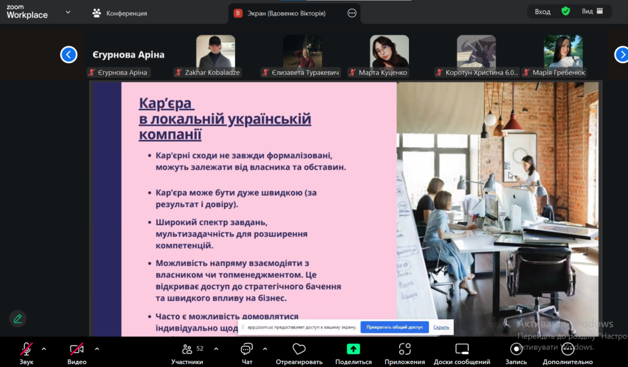Click the green Поделиться share screen icon
This screenshot has width=628, height=367.
(353, 349)
